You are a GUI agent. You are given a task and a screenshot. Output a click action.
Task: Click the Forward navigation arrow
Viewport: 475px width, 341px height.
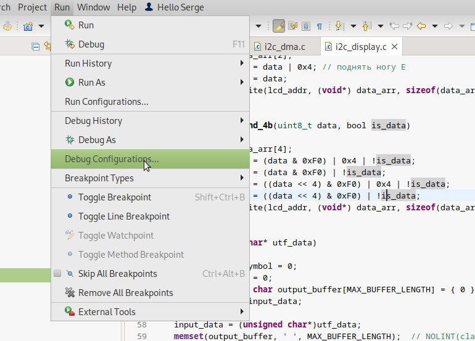coord(448,26)
